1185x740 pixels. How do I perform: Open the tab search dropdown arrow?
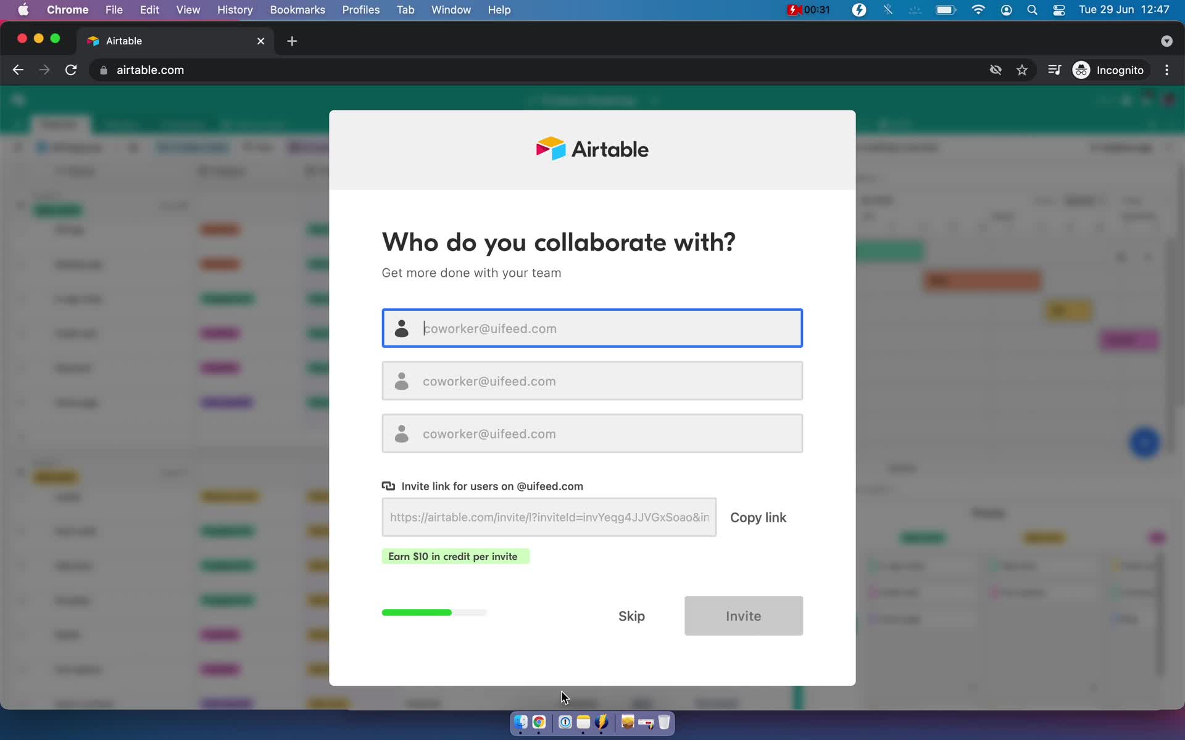[x=1166, y=41]
